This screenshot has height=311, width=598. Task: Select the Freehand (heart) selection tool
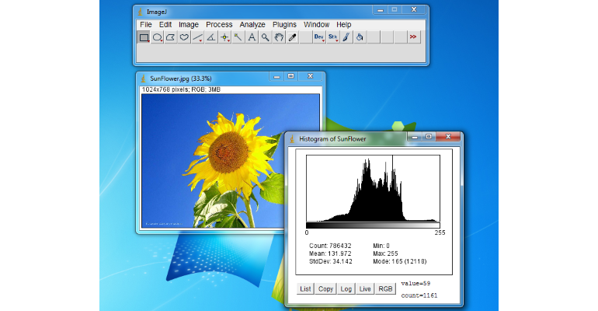184,37
